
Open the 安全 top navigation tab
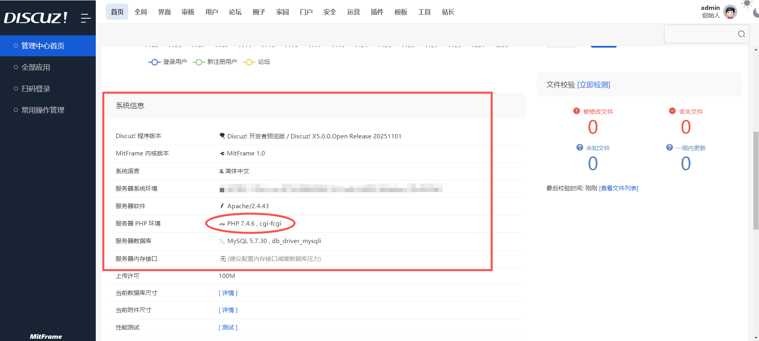pyautogui.click(x=330, y=12)
